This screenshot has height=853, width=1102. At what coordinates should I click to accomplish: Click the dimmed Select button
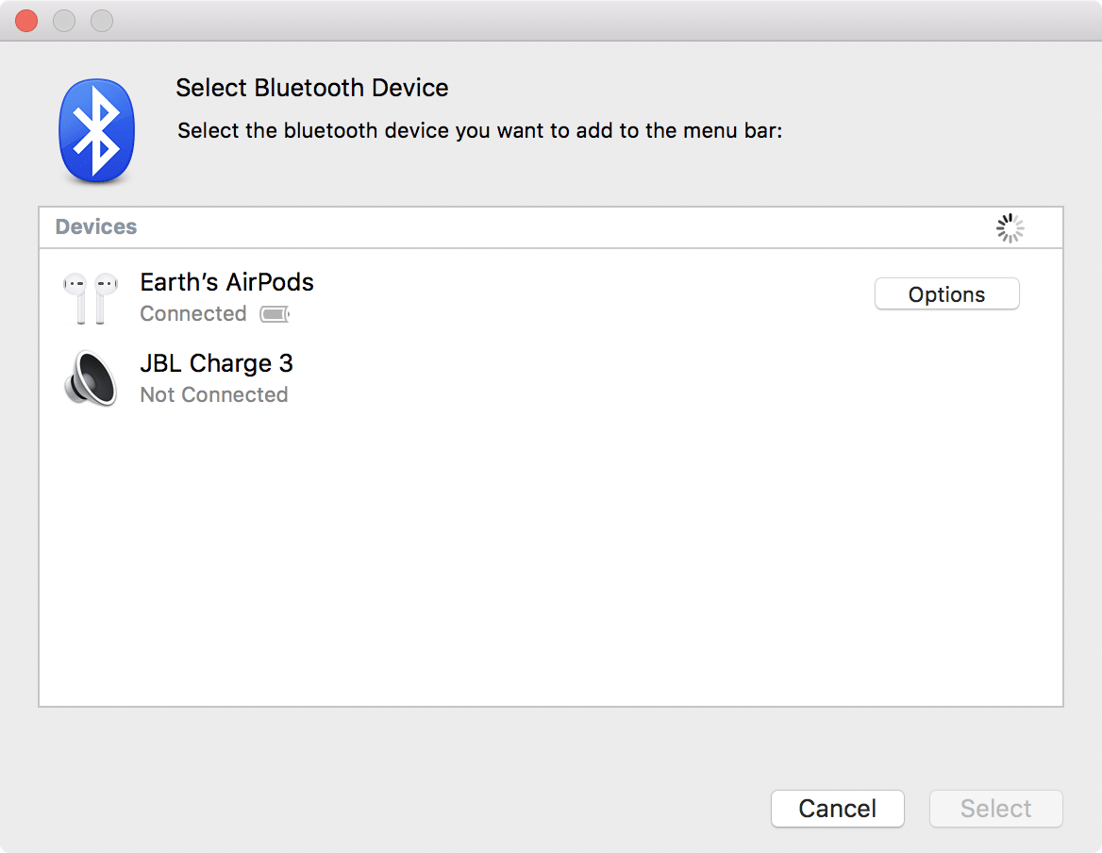(x=996, y=808)
